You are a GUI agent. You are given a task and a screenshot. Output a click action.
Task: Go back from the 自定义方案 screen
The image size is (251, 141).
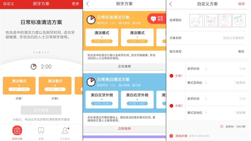point(171,4)
